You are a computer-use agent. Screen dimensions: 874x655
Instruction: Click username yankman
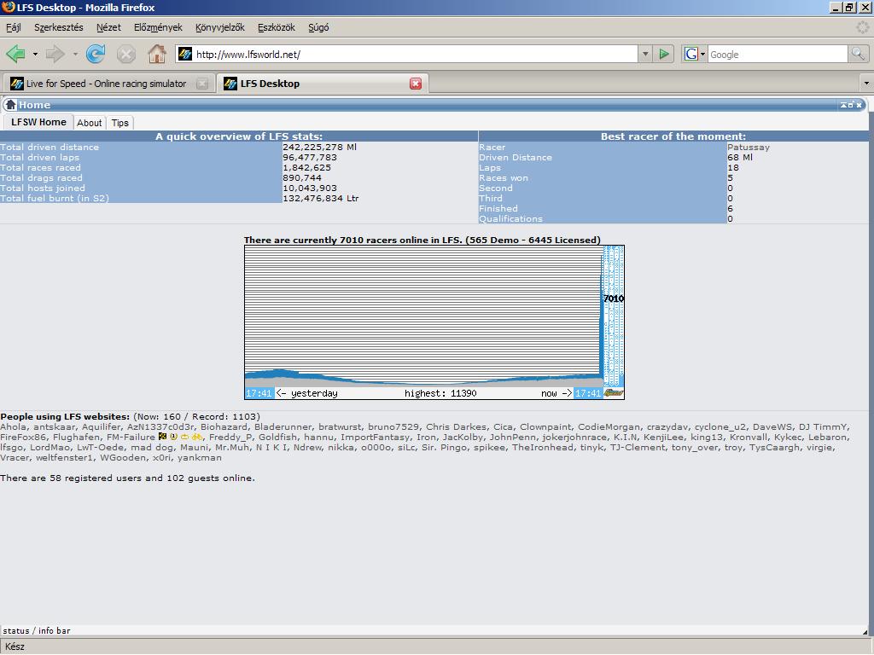pyautogui.click(x=200, y=457)
